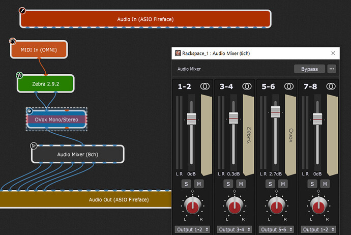Mute channel 3-4
351x235 pixels.
[241, 184]
